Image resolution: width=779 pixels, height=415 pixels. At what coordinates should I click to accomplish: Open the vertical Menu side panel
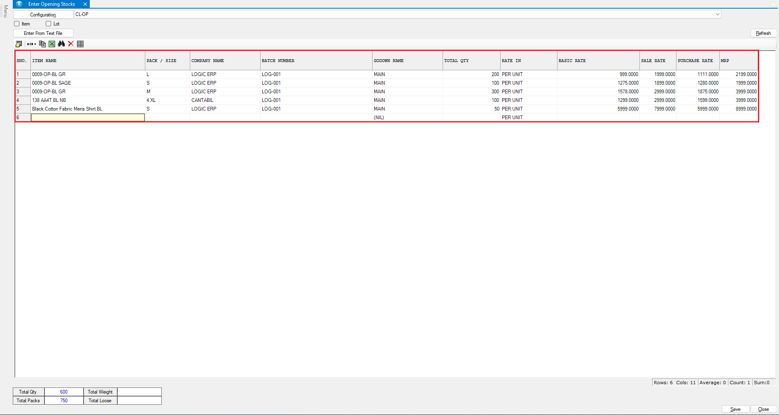pos(5,11)
